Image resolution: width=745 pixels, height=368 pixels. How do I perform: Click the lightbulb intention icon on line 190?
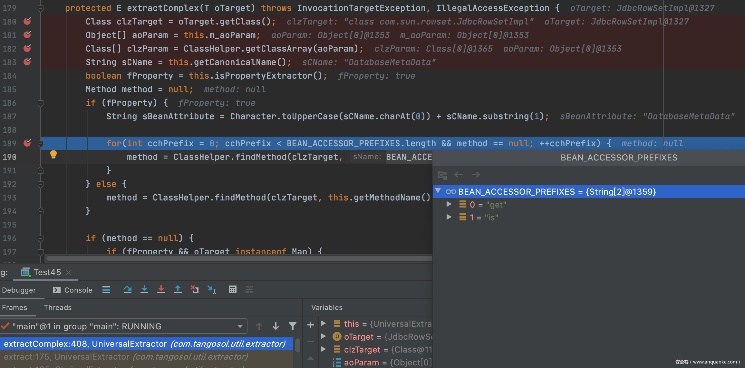pos(53,155)
